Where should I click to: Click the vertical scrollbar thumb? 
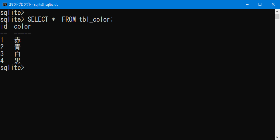[x=277, y=17]
